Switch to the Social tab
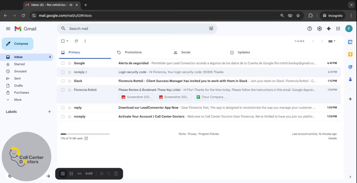Screen dimensions: 357x183 tap(186, 52)
